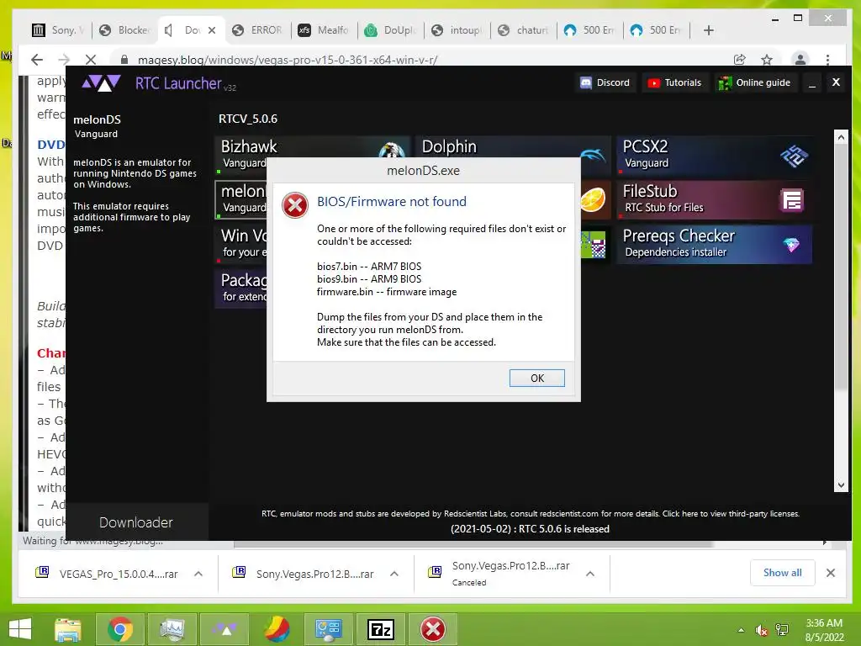Viewport: 861px width, 646px height.
Task: Switch to the Mealfo Chrome tab
Action: click(325, 30)
